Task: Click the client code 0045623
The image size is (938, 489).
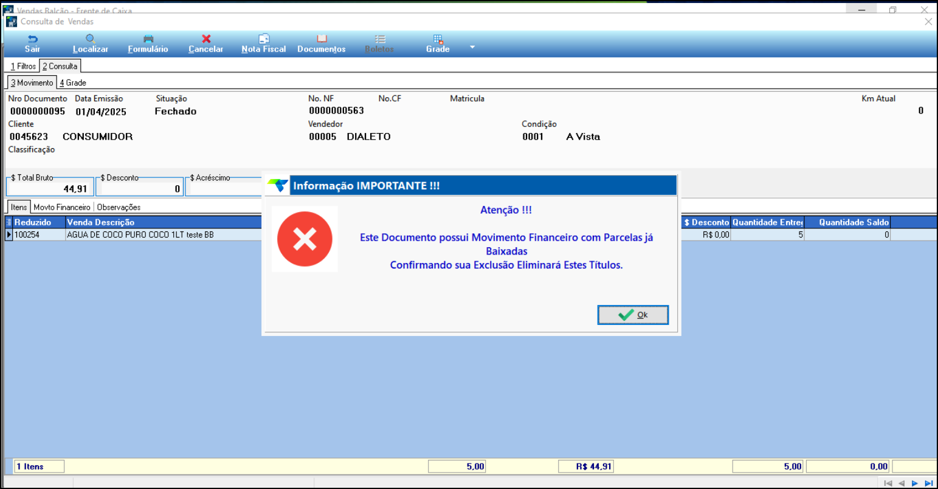Action: click(29, 137)
